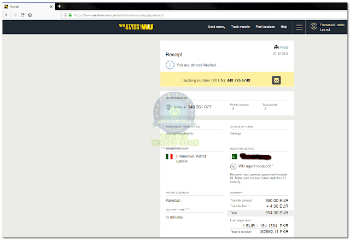Click the WU agent location text
The height and width of the screenshot is (240, 350).
pos(254,166)
